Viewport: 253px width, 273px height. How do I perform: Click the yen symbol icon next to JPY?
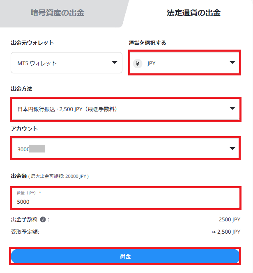click(x=138, y=64)
